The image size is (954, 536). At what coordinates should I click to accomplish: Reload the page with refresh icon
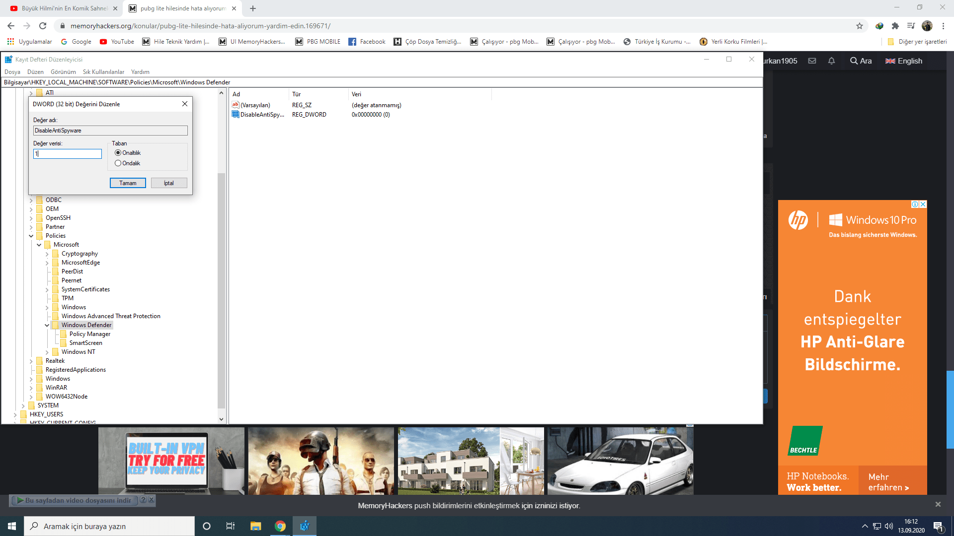pyautogui.click(x=43, y=26)
